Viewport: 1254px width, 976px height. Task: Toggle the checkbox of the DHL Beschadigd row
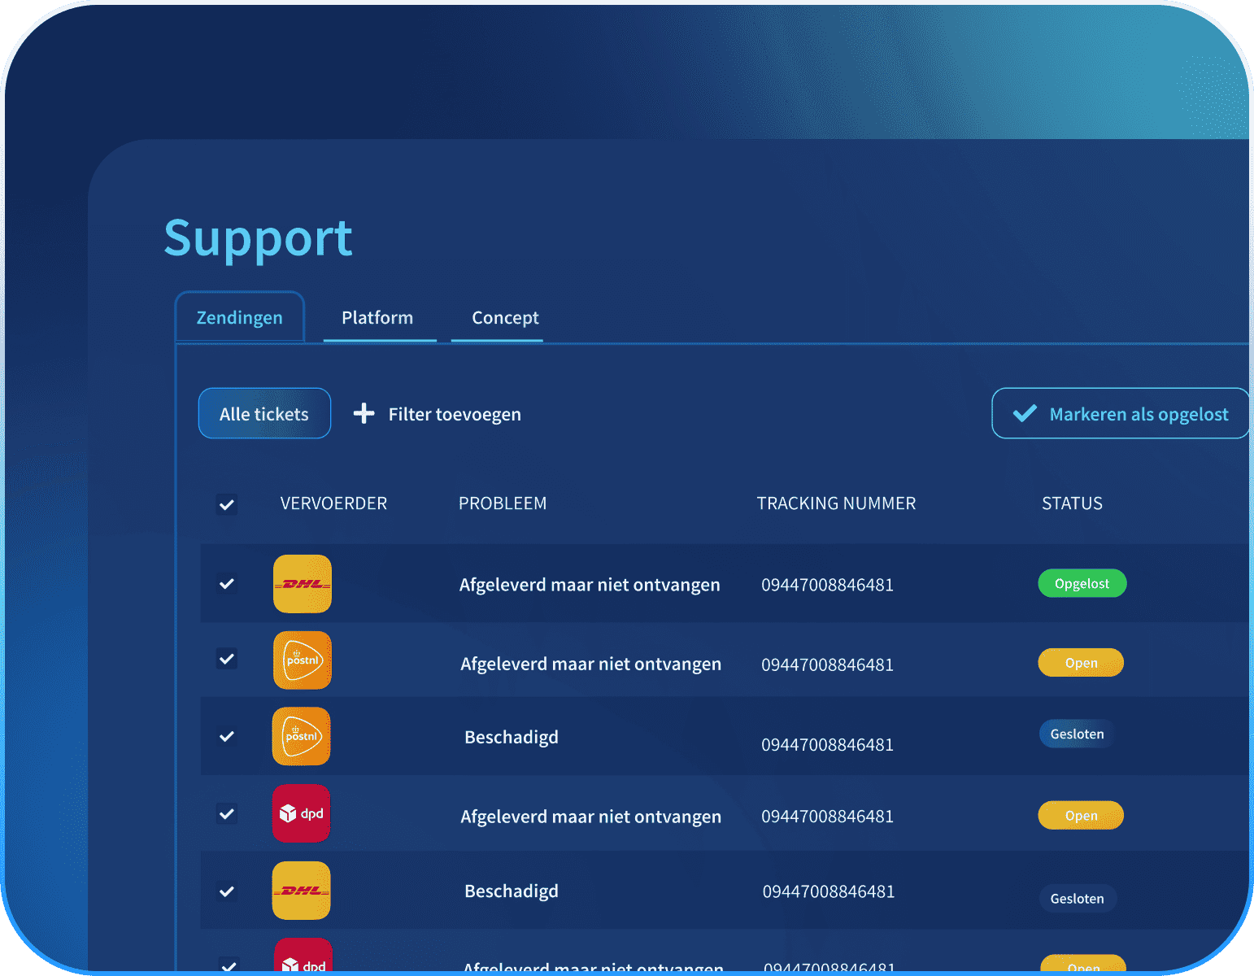[227, 891]
